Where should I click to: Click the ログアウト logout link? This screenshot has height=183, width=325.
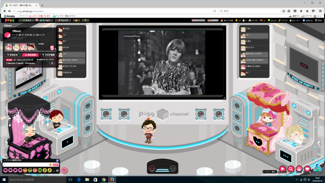click(x=307, y=16)
